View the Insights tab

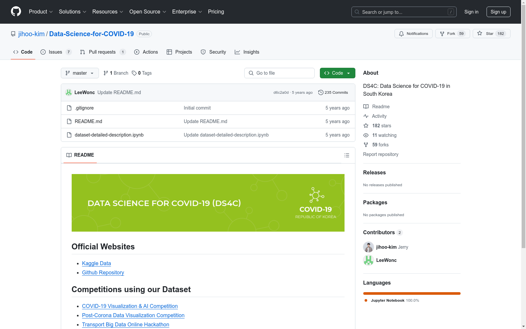(247, 52)
